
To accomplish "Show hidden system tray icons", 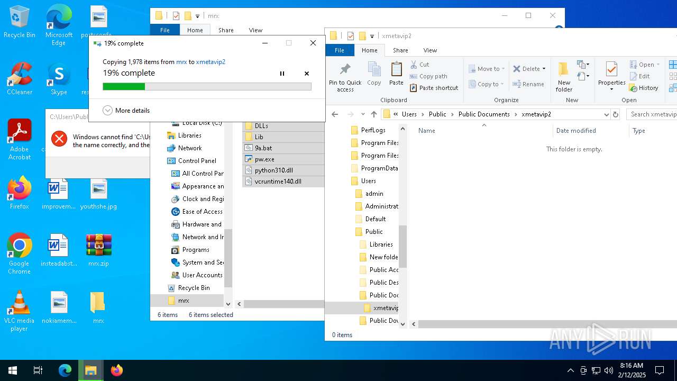I will click(570, 370).
